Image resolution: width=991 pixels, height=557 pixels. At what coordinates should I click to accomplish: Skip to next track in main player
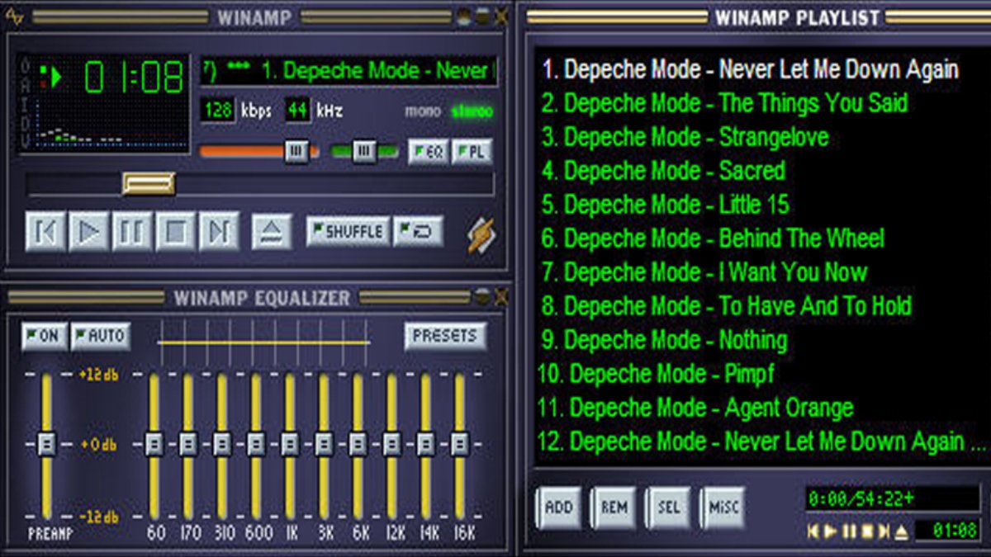(x=219, y=232)
